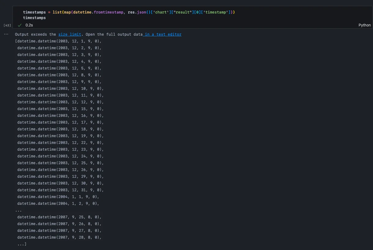Screen dimensions: 373x250
Task: Open the cell output actions ellipsis menu
Action: pos(6,34)
